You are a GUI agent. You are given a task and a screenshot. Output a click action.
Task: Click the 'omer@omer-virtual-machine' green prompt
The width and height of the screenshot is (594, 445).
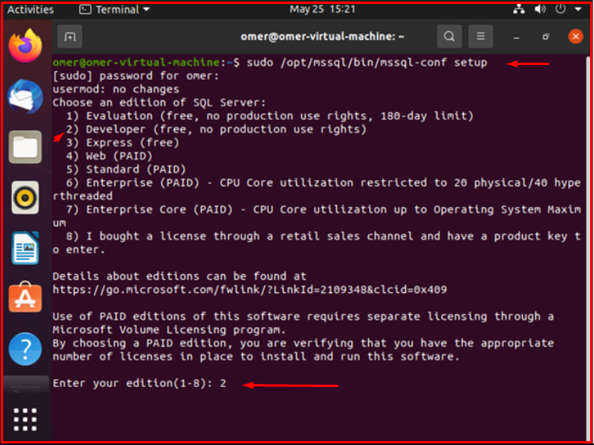136,62
